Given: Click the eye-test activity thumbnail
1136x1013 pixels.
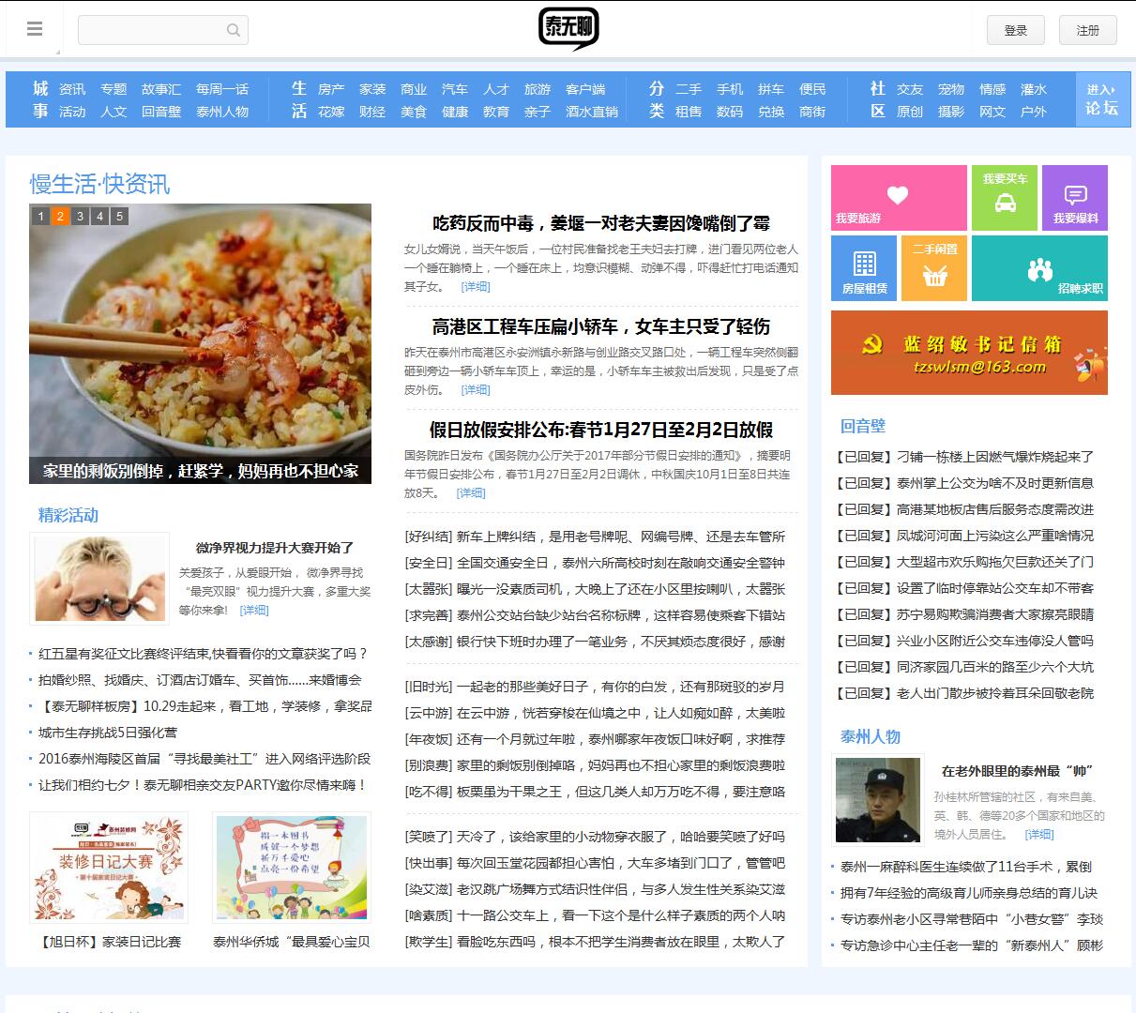Looking at the screenshot, I should pyautogui.click(x=99, y=579).
